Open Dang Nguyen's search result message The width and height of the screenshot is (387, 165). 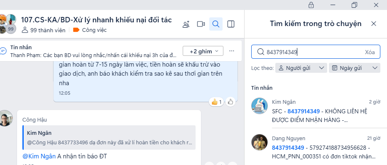click(x=316, y=148)
